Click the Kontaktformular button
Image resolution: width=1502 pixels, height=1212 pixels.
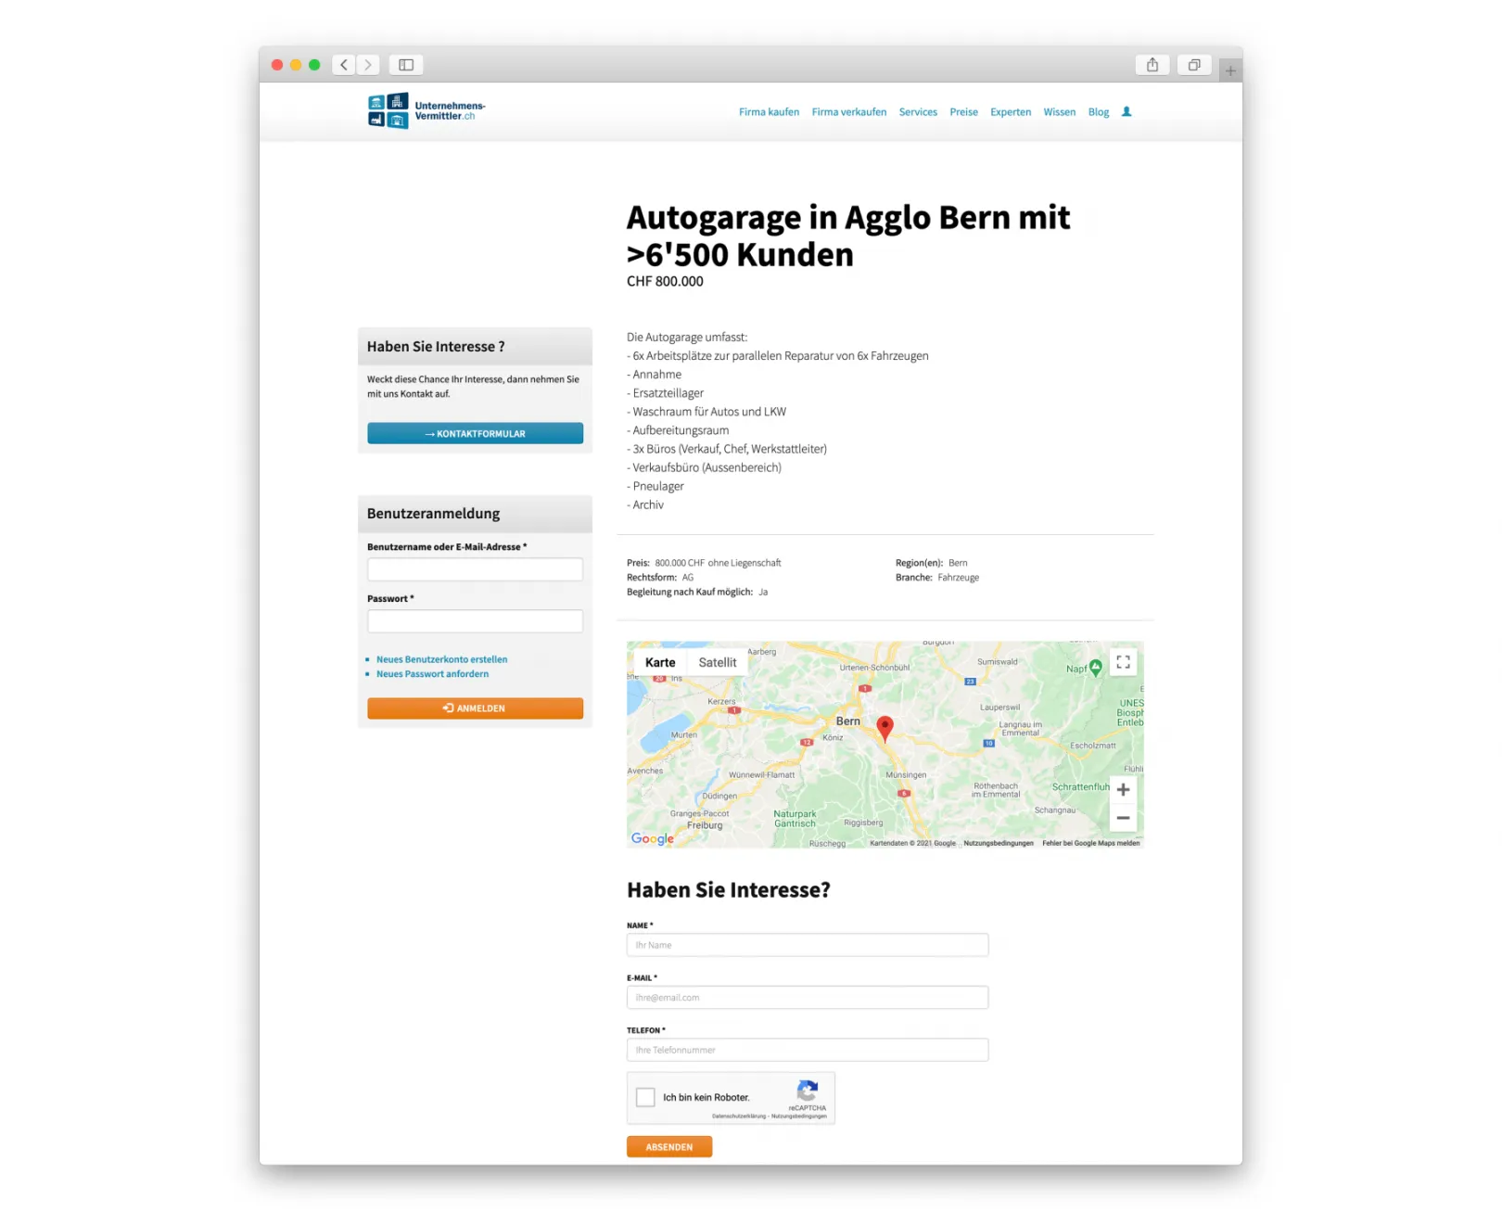click(x=475, y=433)
